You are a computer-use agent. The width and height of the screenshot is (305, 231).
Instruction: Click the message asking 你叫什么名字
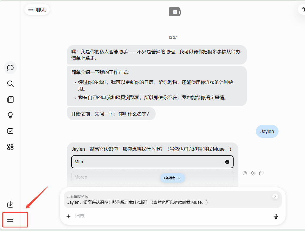click(x=111, y=114)
